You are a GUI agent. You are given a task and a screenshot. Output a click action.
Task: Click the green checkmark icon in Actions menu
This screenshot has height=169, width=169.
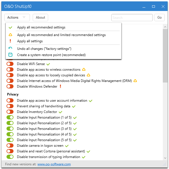[10, 28]
